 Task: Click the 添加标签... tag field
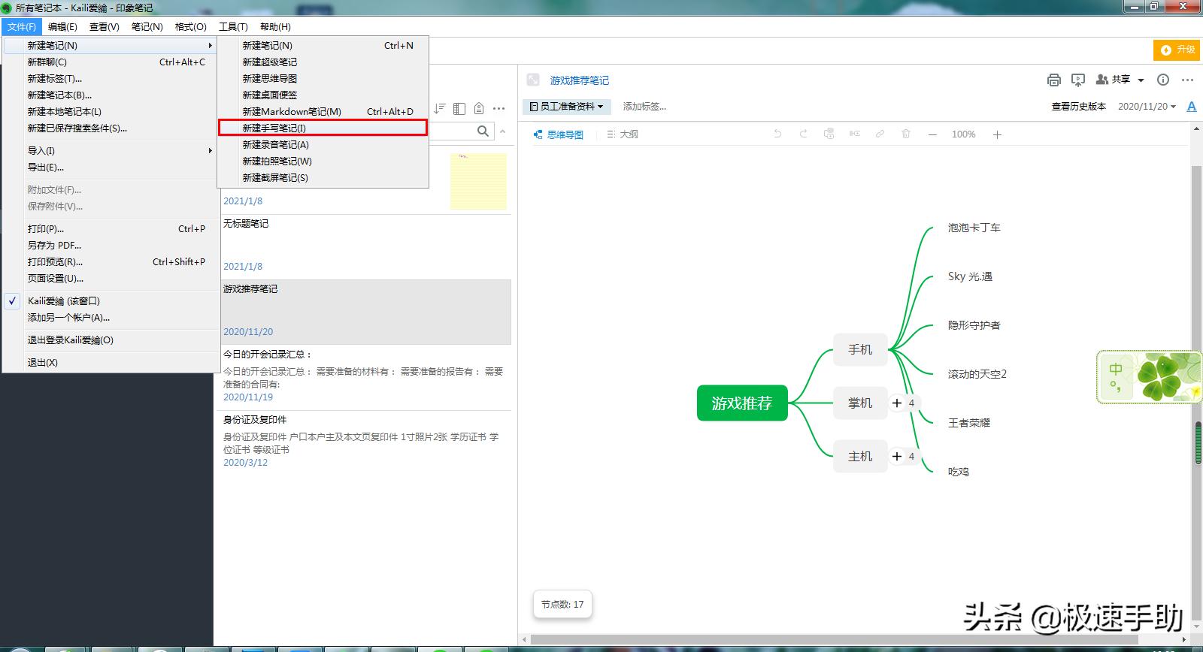click(x=644, y=107)
